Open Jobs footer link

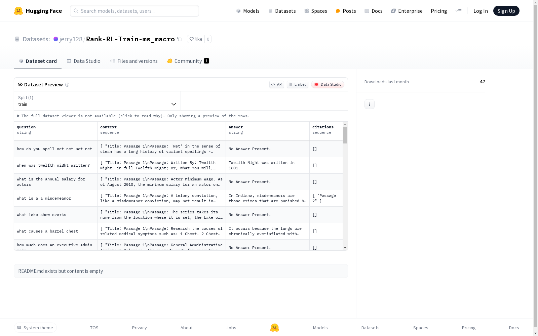pyautogui.click(x=231, y=328)
